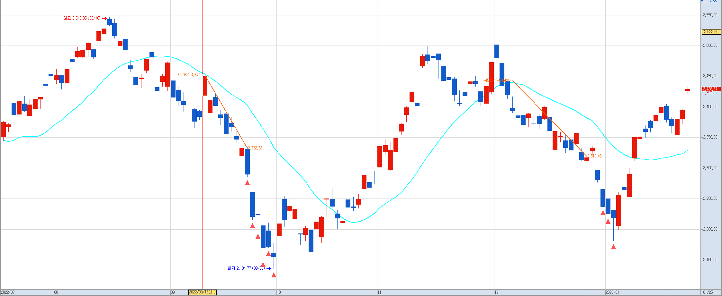Click the yellow 2,522.50 price tag
Viewport: 722px width, 296px height.
711,32
